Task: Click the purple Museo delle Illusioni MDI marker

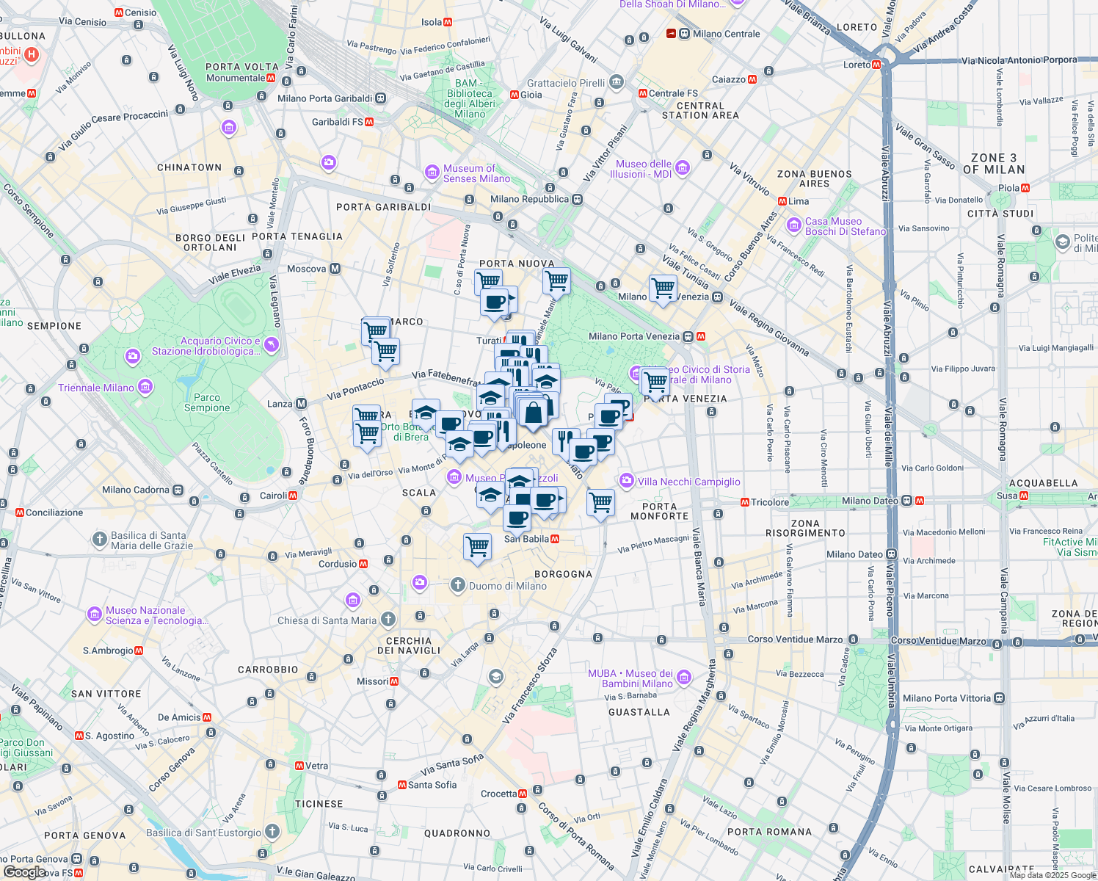Action: (682, 168)
